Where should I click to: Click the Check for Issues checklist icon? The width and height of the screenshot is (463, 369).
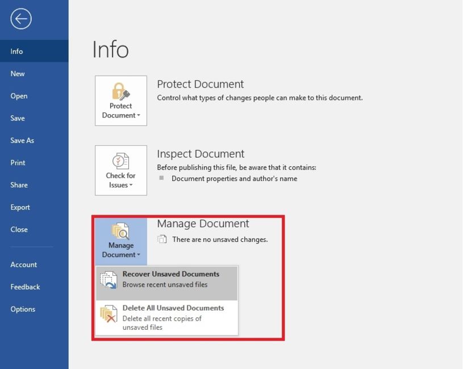[x=121, y=161]
